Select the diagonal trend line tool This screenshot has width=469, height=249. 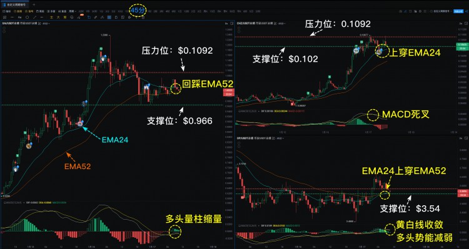(34, 17)
